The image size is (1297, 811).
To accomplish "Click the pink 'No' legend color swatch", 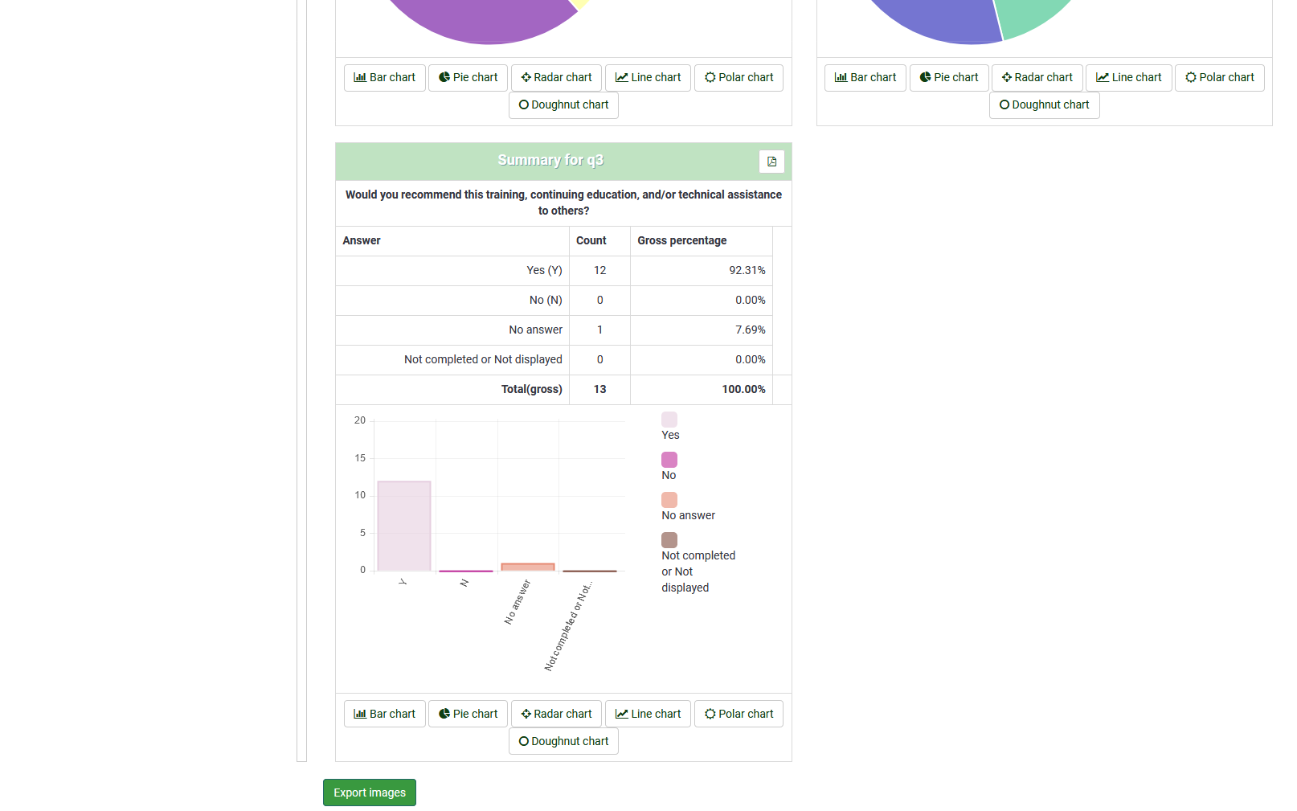I will pyautogui.click(x=669, y=460).
